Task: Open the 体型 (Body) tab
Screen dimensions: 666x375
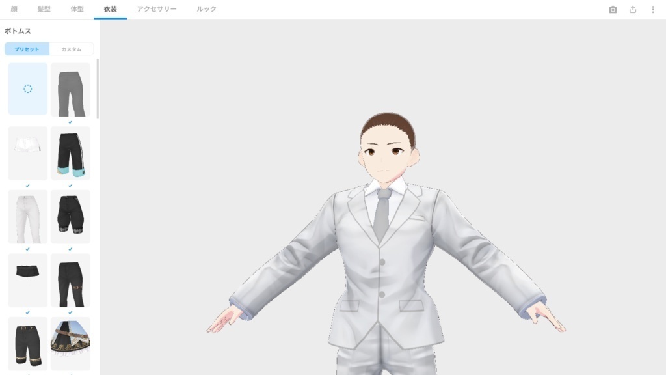Action: click(78, 8)
